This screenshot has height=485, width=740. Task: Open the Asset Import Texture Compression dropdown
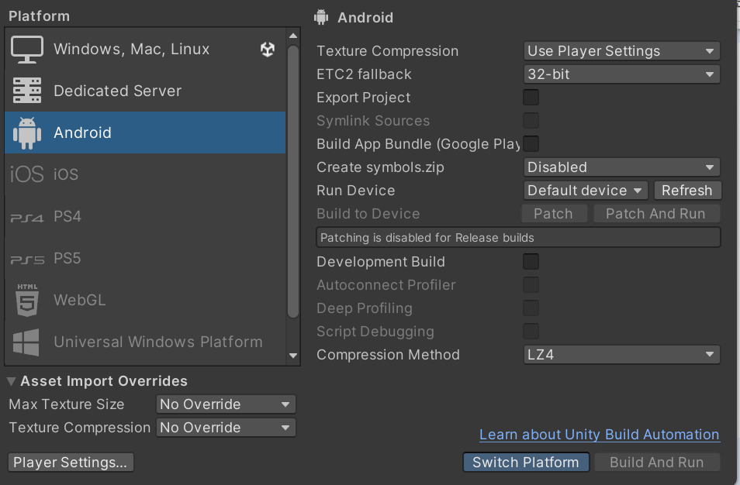pos(226,428)
